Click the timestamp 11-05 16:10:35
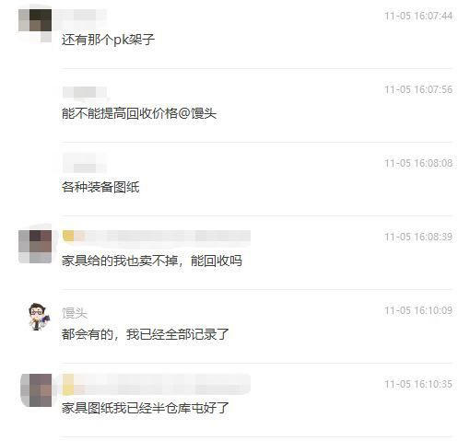 pos(418,384)
